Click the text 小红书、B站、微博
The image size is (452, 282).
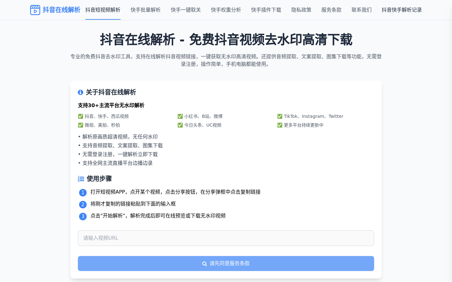click(203, 116)
